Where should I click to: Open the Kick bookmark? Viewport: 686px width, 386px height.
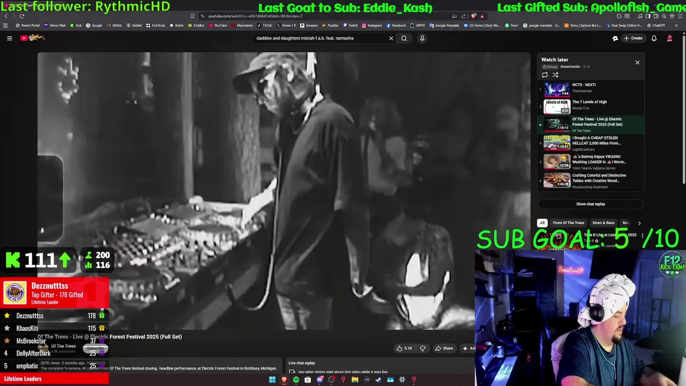point(76,25)
